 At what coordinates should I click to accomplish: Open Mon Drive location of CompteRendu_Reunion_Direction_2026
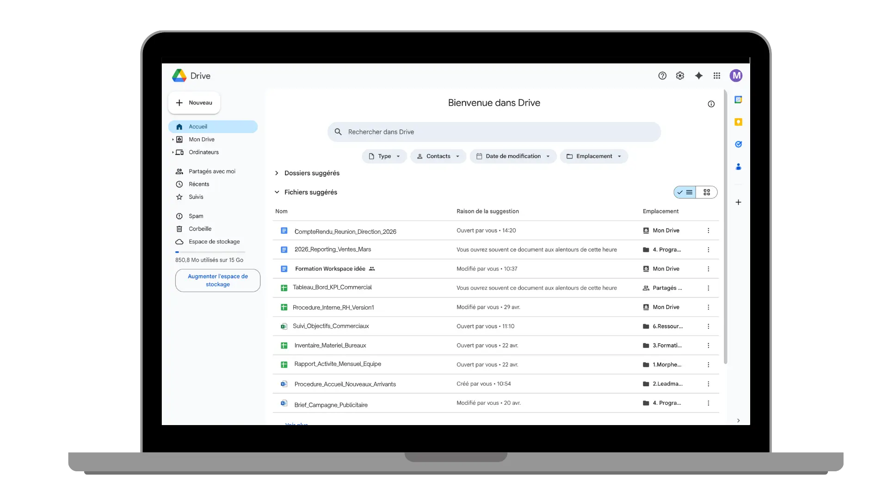click(661, 231)
